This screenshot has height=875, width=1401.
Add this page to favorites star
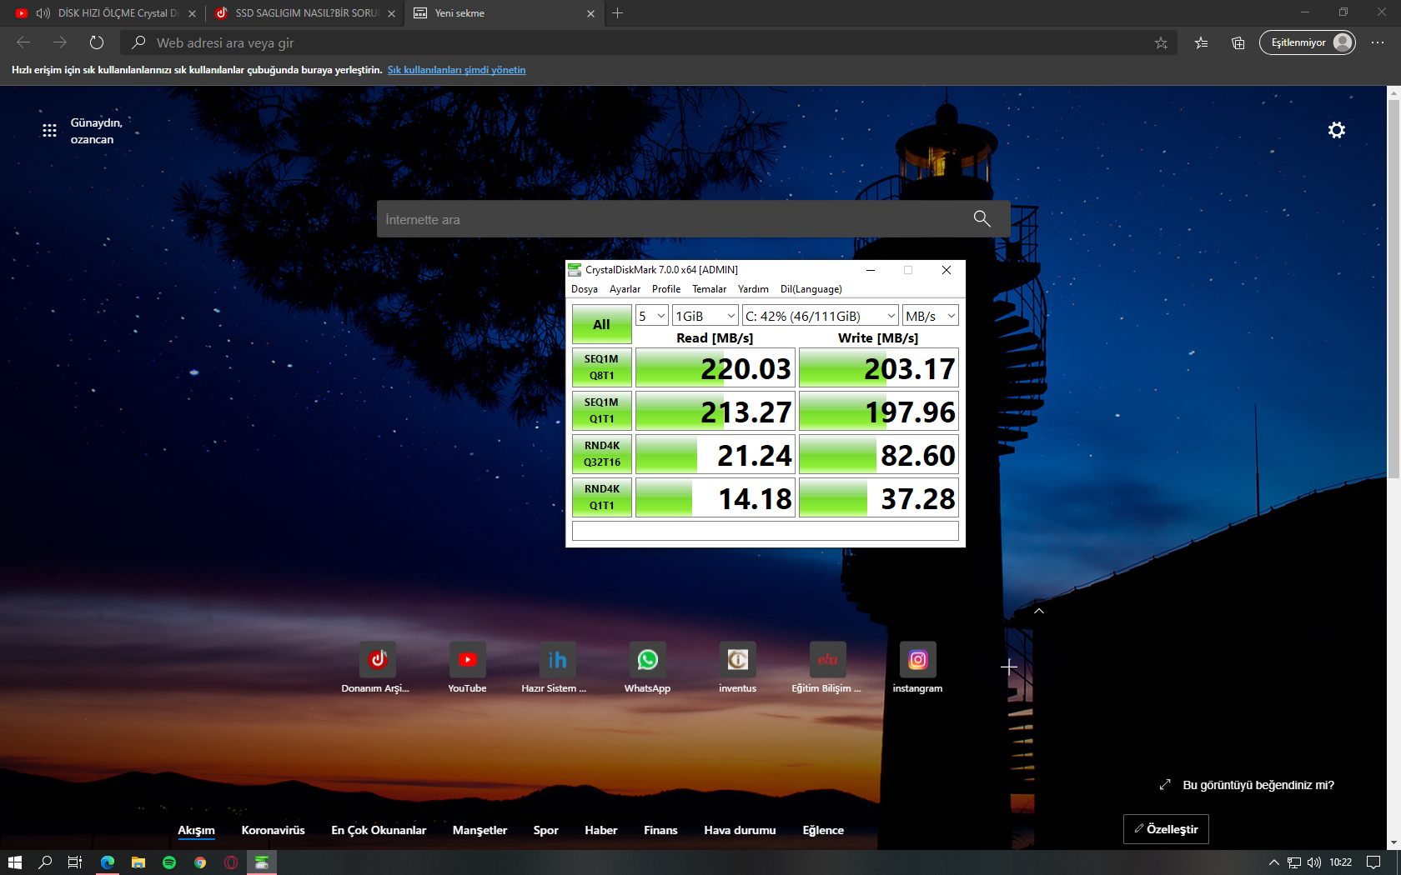1160,42
